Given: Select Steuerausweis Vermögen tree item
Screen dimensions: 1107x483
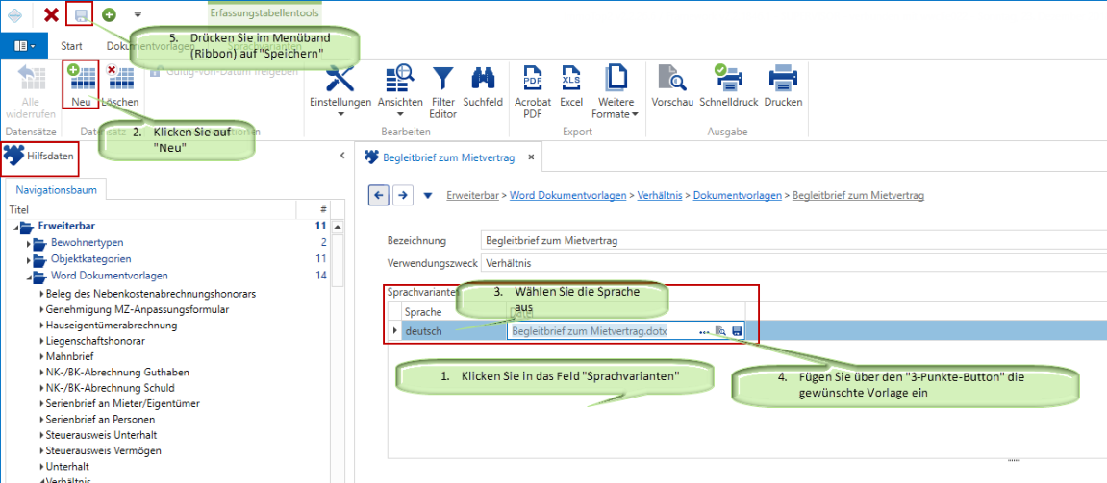Looking at the screenshot, I should (103, 450).
